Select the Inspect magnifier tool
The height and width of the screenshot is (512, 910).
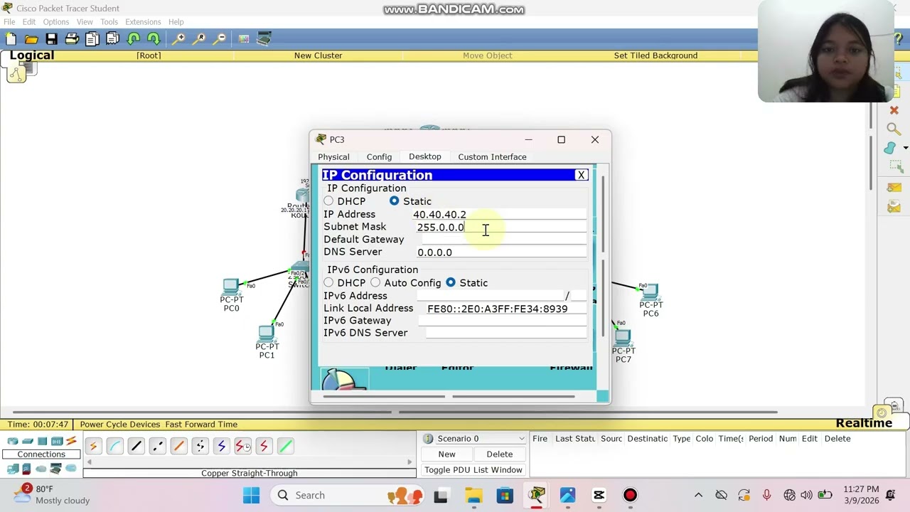pyautogui.click(x=893, y=129)
